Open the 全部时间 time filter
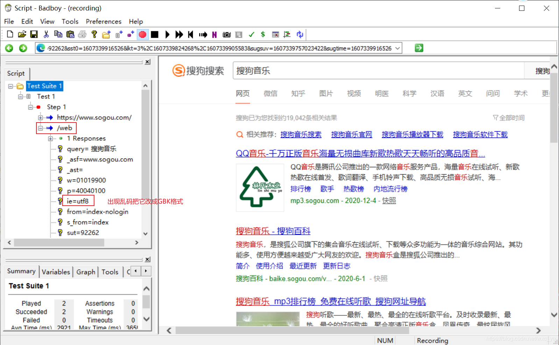The height and width of the screenshot is (345, 559). coord(509,118)
